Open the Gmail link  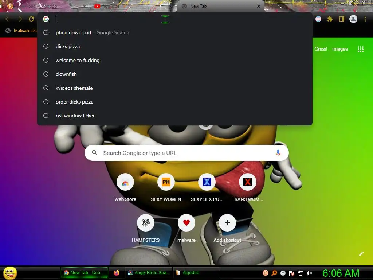pyautogui.click(x=321, y=49)
